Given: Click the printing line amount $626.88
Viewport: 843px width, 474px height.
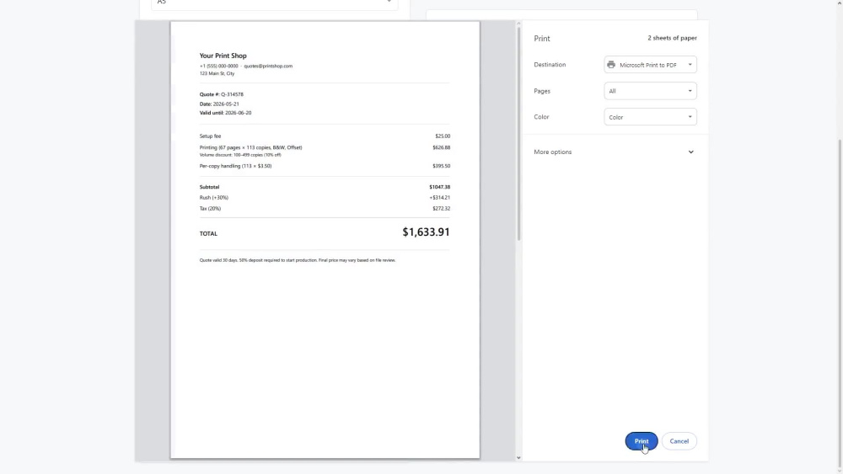Looking at the screenshot, I should (441, 147).
